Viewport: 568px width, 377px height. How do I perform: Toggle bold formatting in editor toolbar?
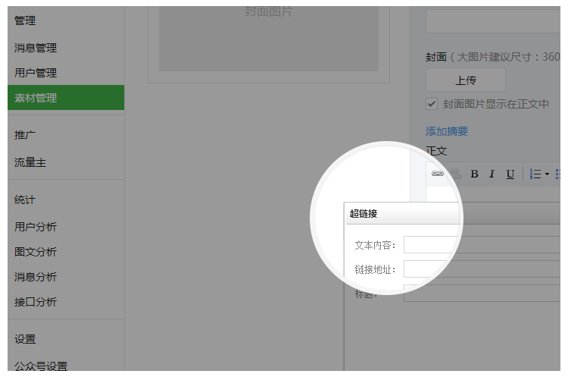pos(475,174)
